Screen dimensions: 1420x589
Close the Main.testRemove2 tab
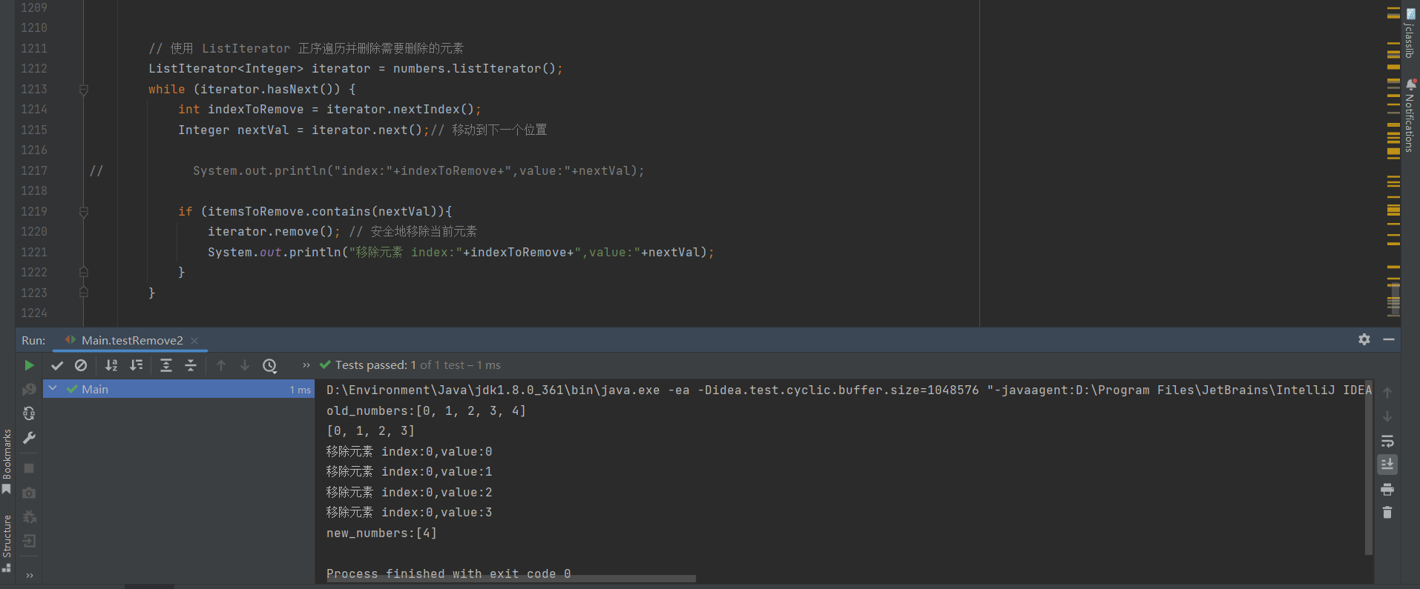(x=194, y=341)
